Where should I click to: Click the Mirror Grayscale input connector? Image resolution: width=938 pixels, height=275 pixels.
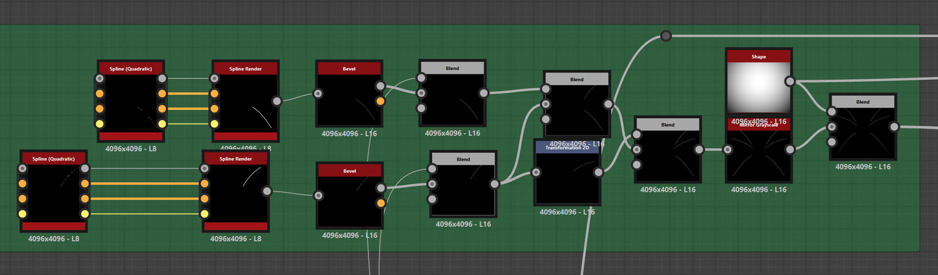click(x=728, y=150)
